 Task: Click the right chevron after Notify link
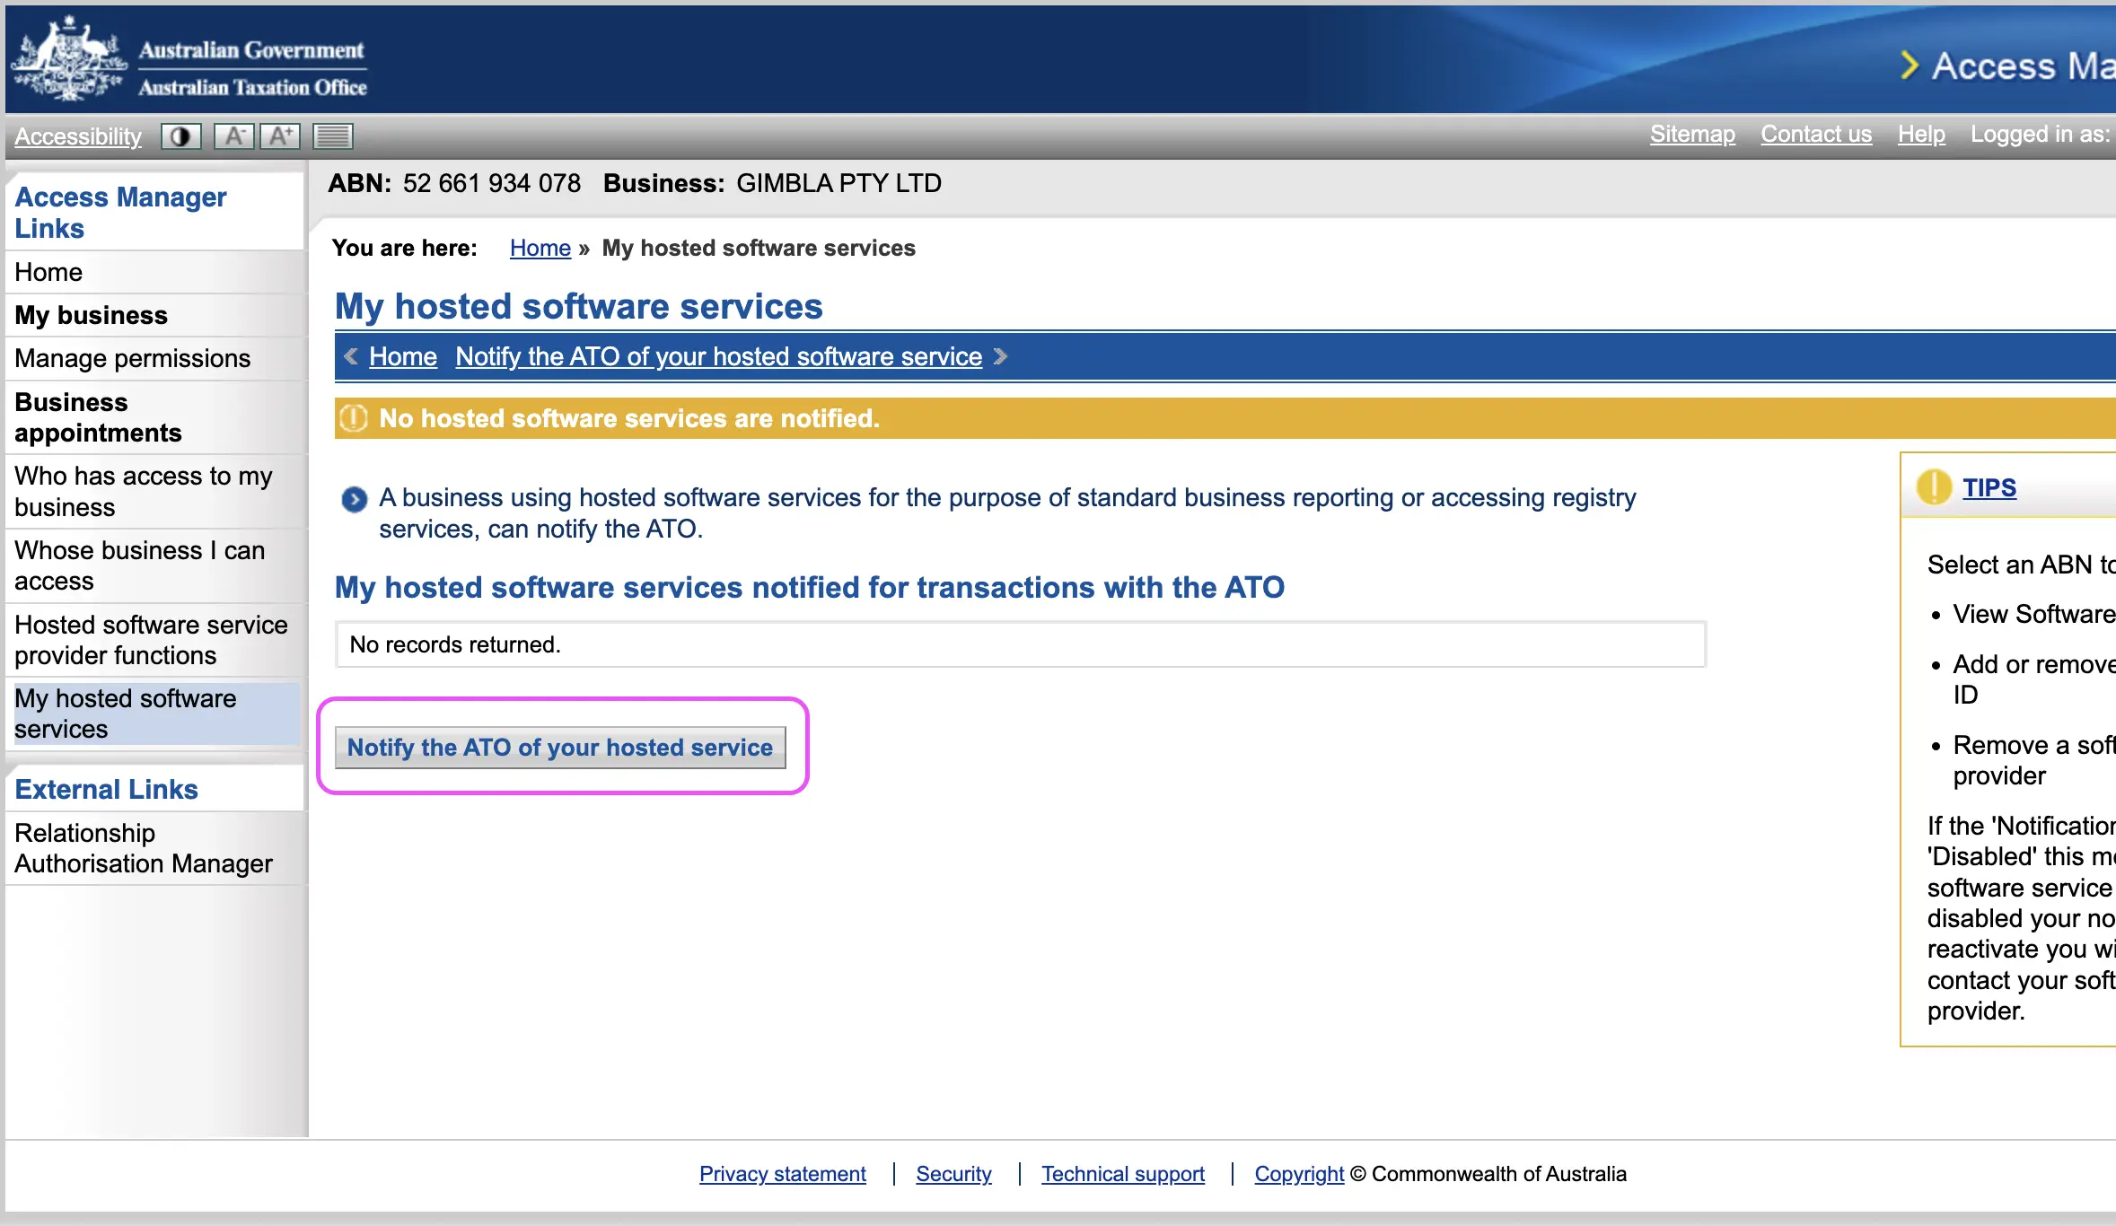(1000, 356)
